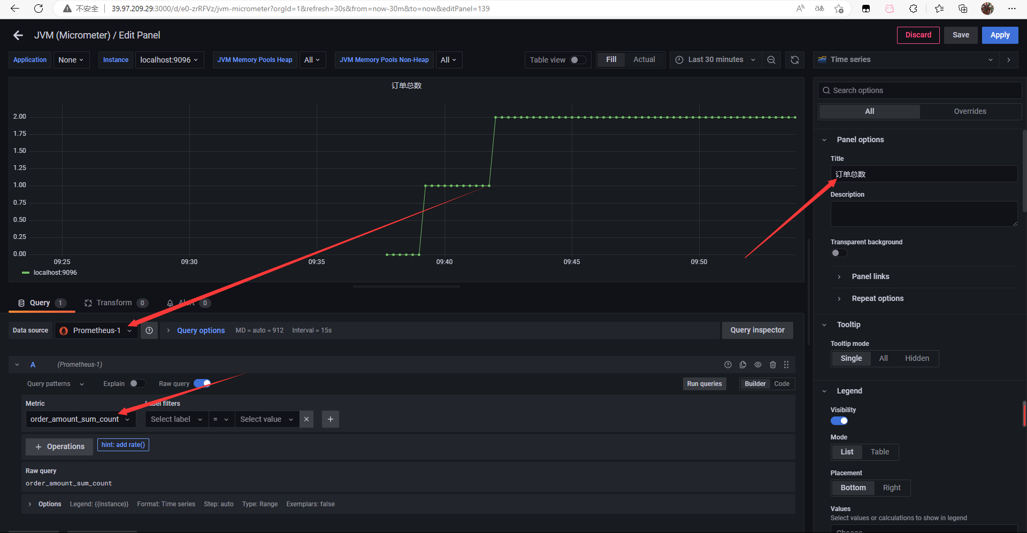
Task: Set legend placement to Right
Action: [x=892, y=488]
